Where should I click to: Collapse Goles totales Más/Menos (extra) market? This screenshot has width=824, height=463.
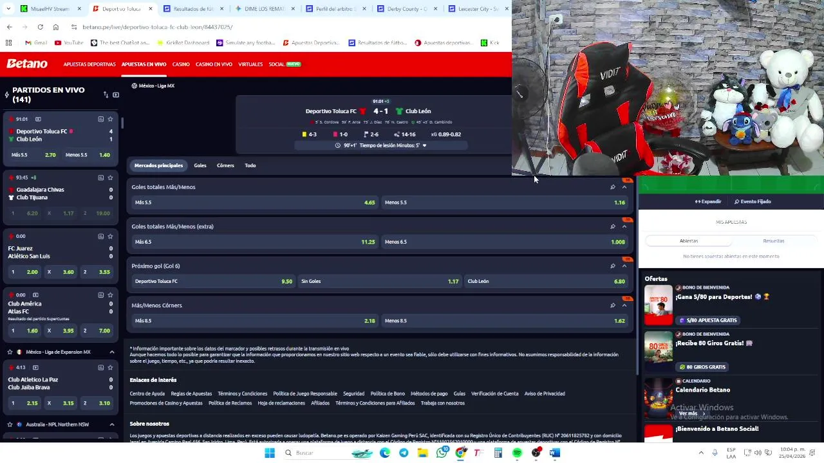pyautogui.click(x=624, y=226)
